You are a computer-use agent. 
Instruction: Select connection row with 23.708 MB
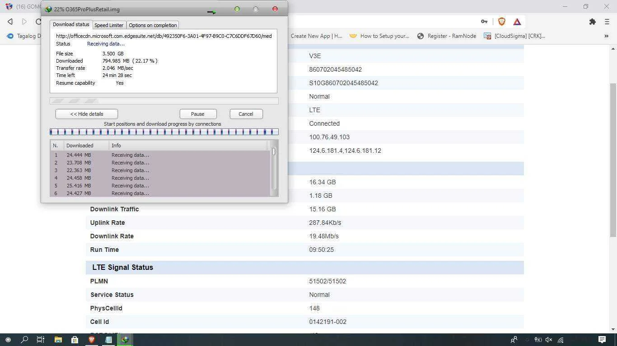(160, 163)
